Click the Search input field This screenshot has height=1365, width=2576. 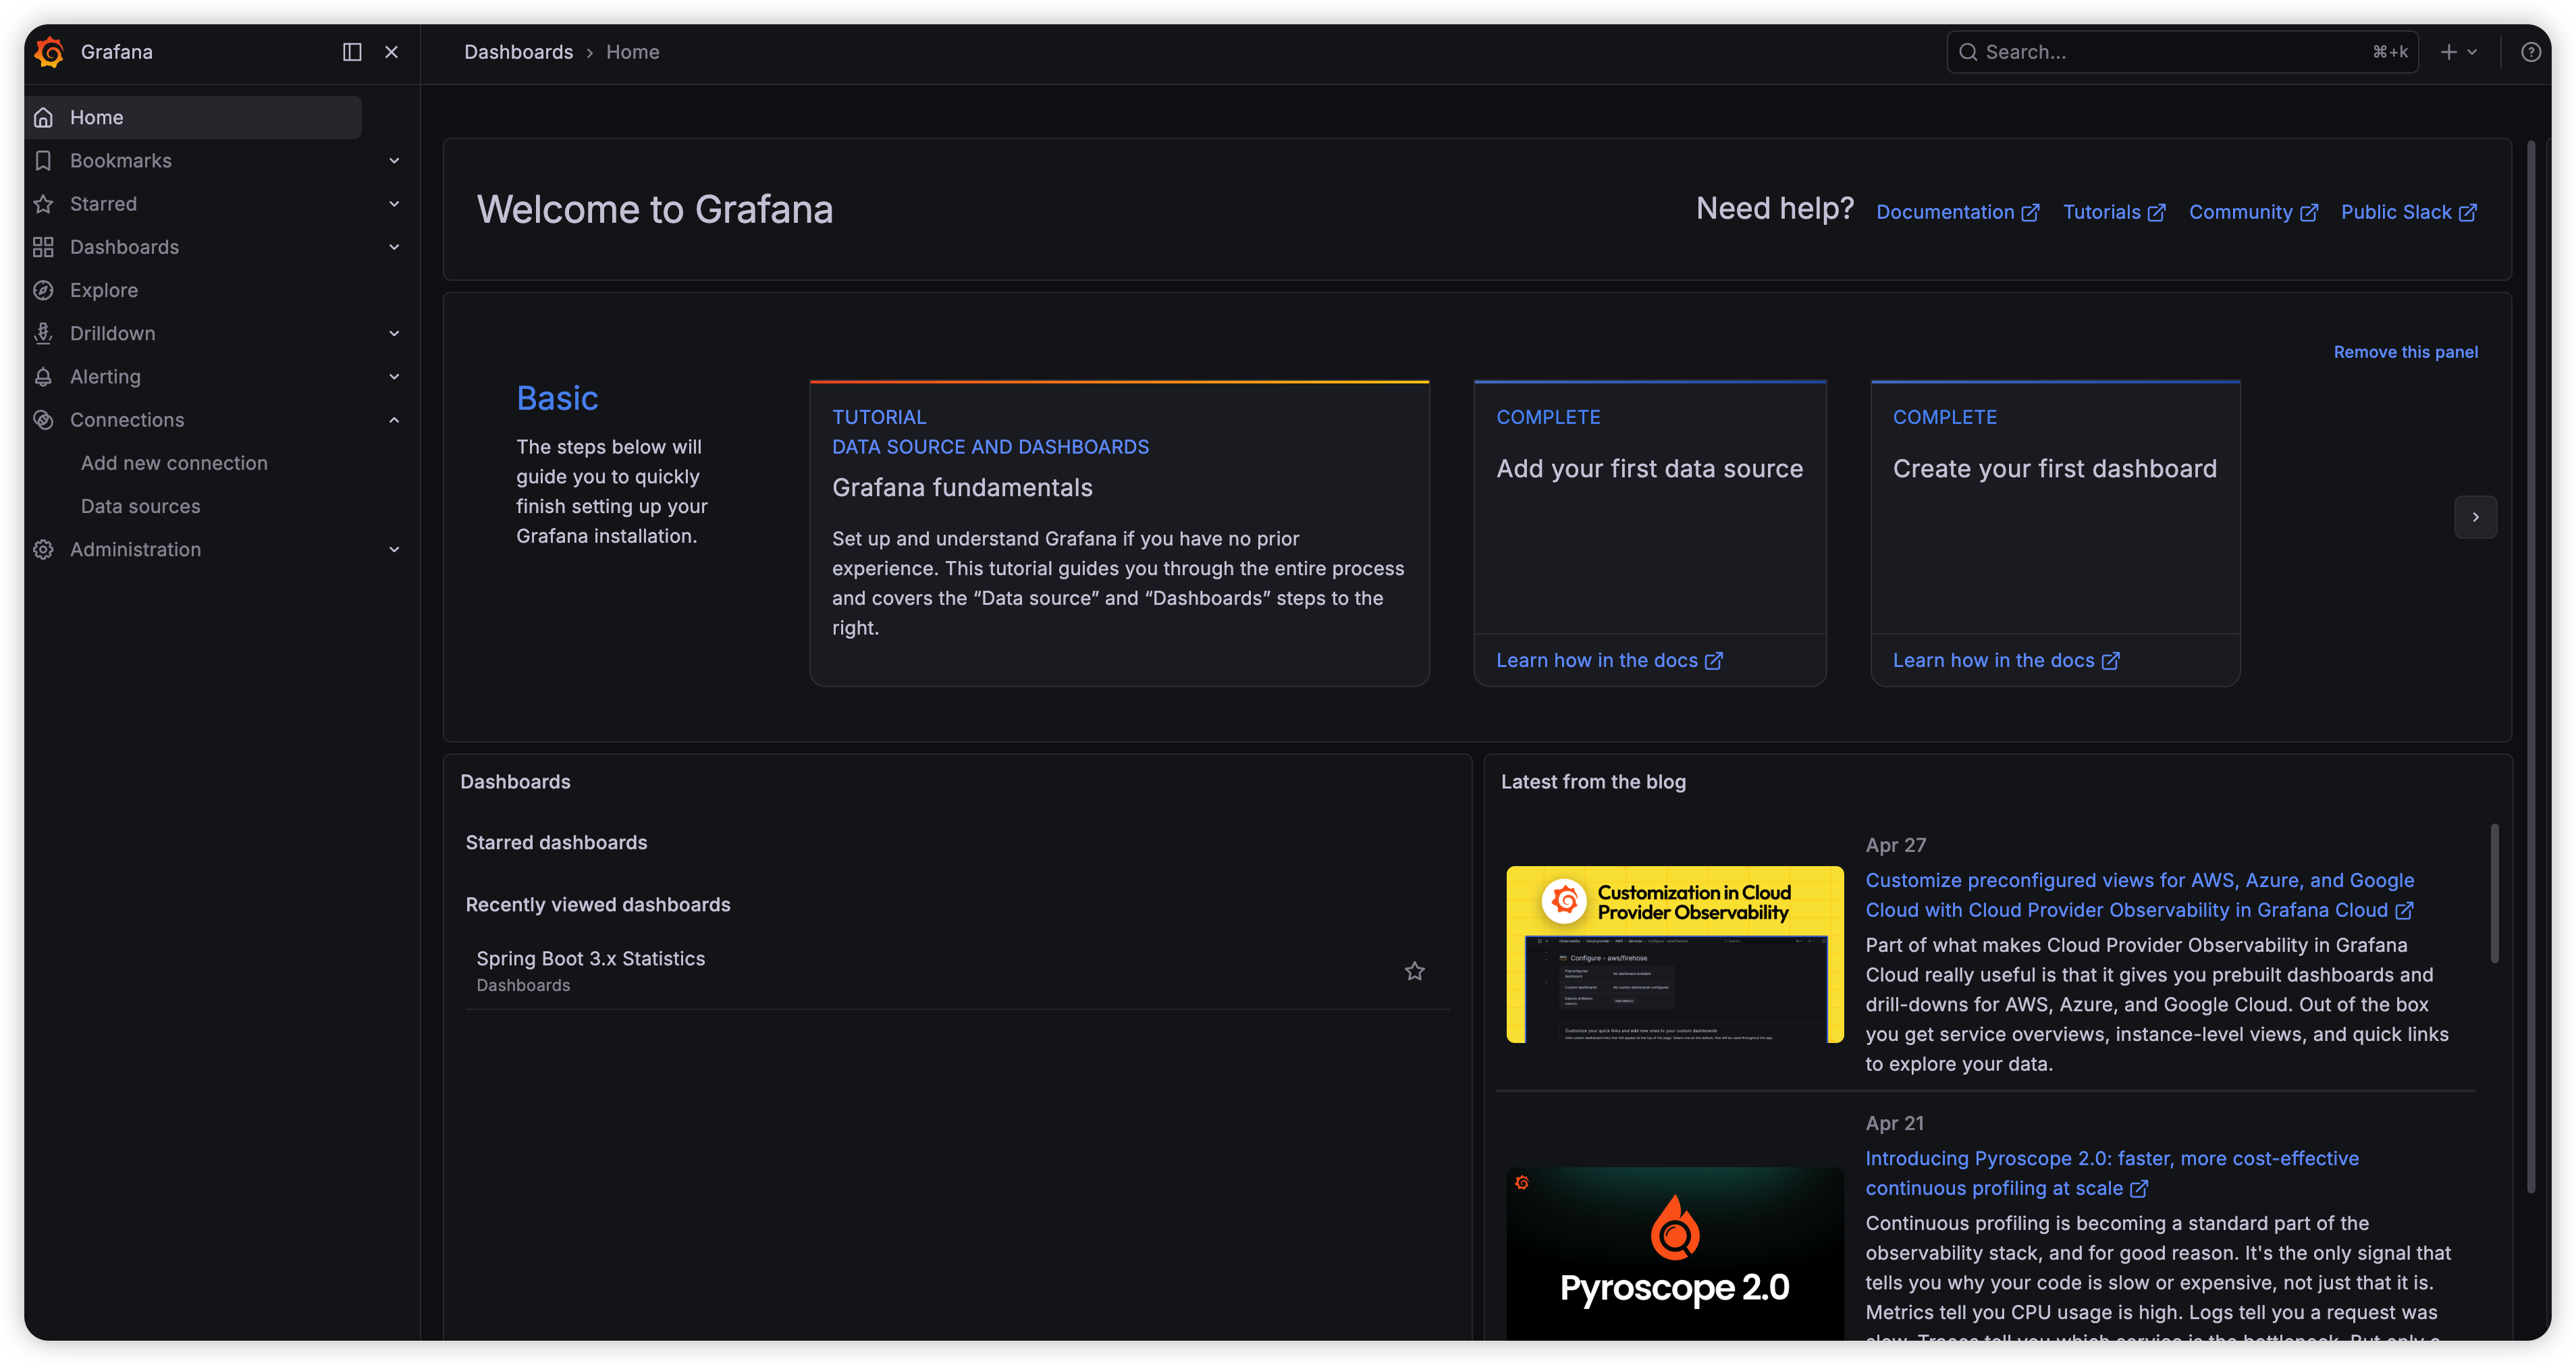pos(2182,52)
